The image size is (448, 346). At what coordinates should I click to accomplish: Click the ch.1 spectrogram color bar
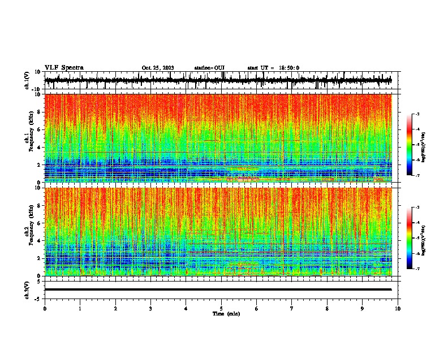click(x=410, y=145)
